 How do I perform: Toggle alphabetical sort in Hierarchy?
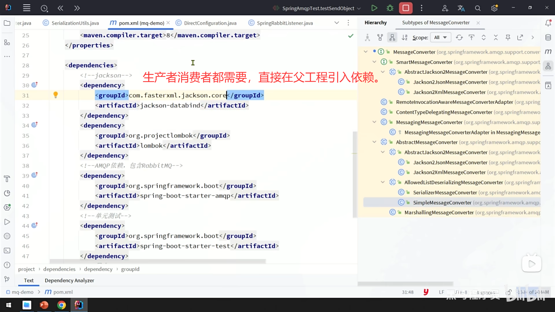coord(404,38)
